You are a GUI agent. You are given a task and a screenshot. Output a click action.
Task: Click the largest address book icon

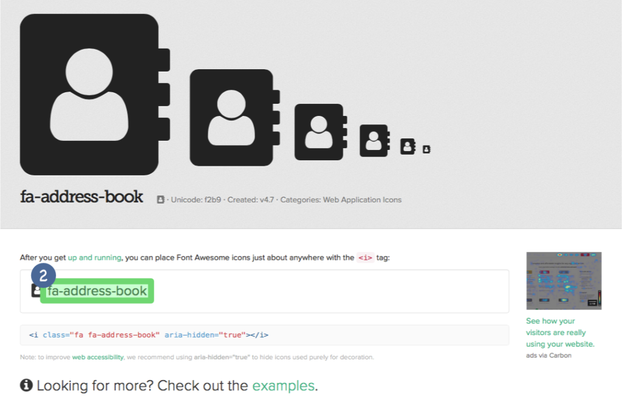[x=95, y=94]
